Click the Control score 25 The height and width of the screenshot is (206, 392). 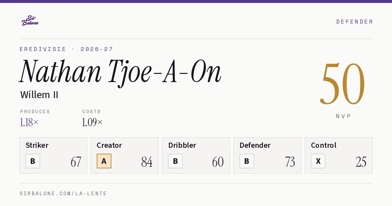(x=361, y=162)
